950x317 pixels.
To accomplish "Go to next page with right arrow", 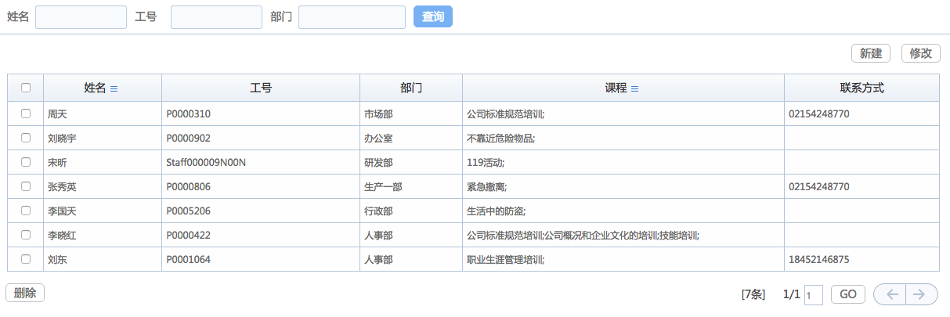I will coord(921,294).
